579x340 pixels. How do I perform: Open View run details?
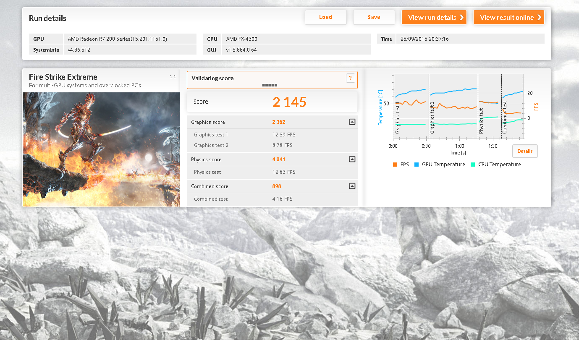point(434,17)
